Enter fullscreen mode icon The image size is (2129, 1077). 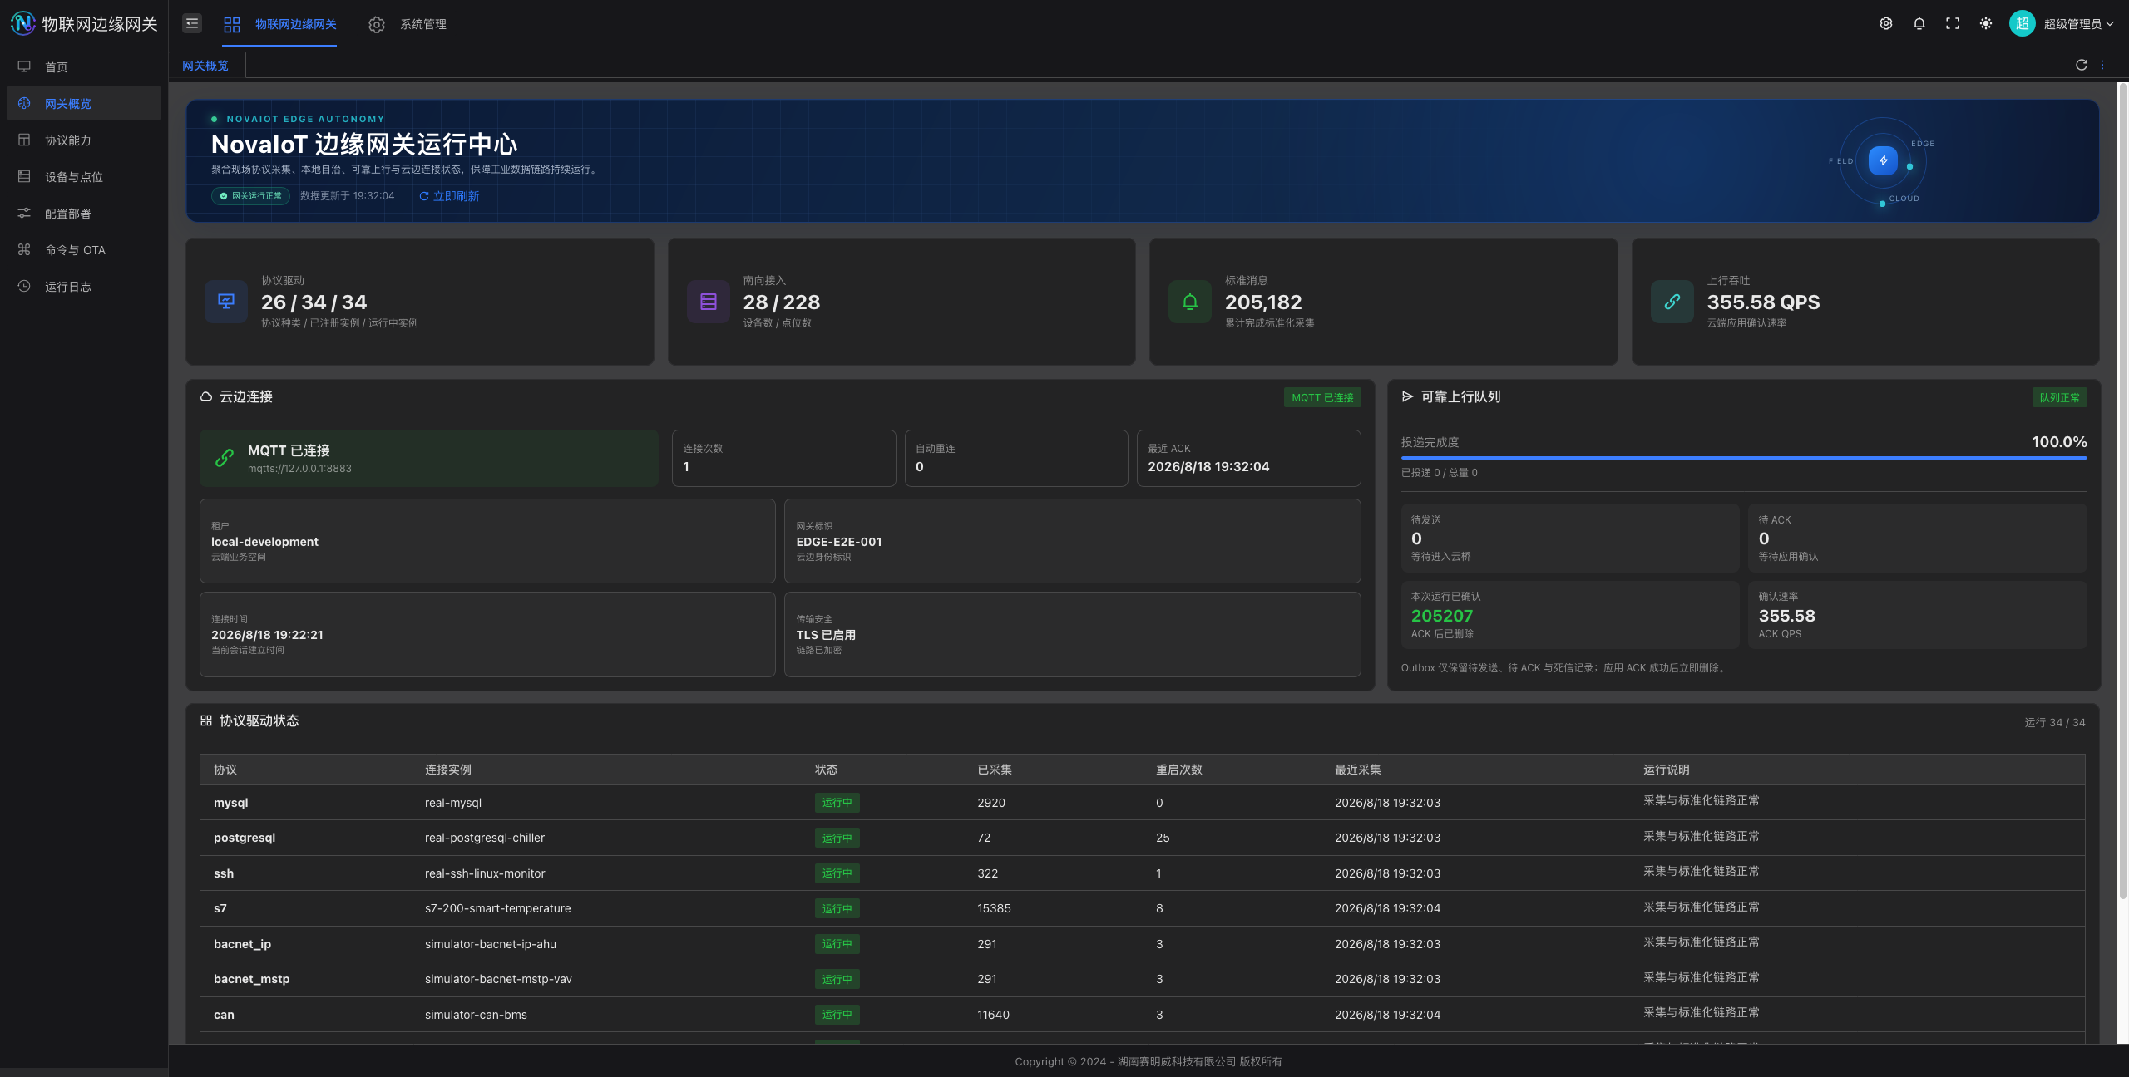(x=1953, y=23)
